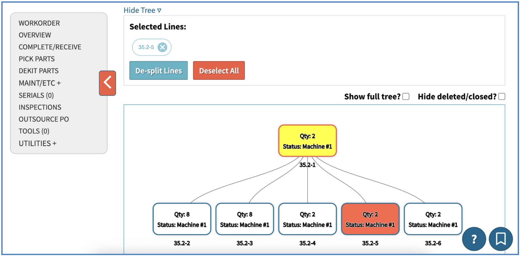This screenshot has height=257, width=521.
Task: Check the Hide deleted/closed option
Action: point(502,96)
